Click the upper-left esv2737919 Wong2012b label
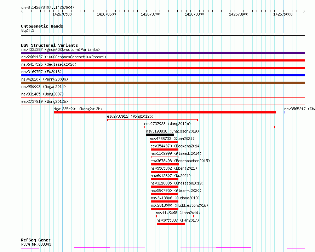The height and width of the screenshot is (252, 315). click(45, 101)
